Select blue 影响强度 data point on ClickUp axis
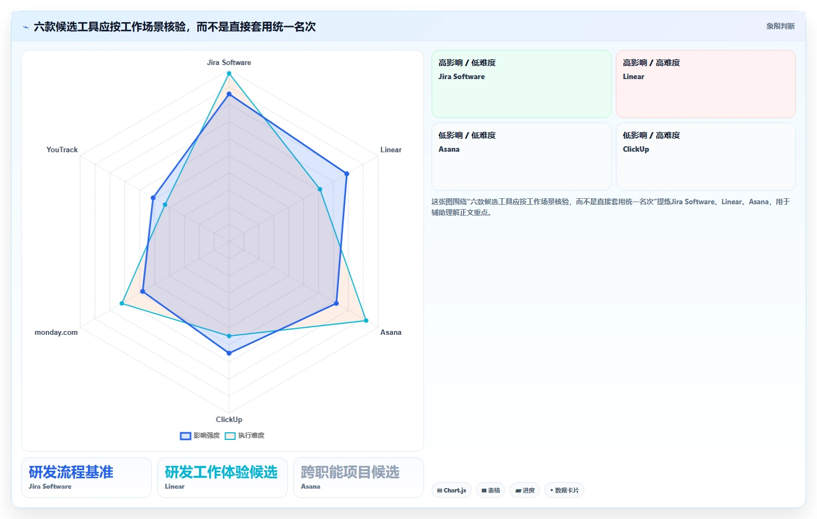 coord(229,353)
